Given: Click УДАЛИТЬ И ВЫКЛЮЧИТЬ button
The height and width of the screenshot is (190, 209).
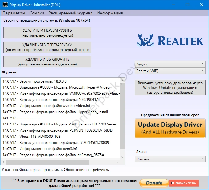Looking at the screenshot, I should [x=47, y=61].
